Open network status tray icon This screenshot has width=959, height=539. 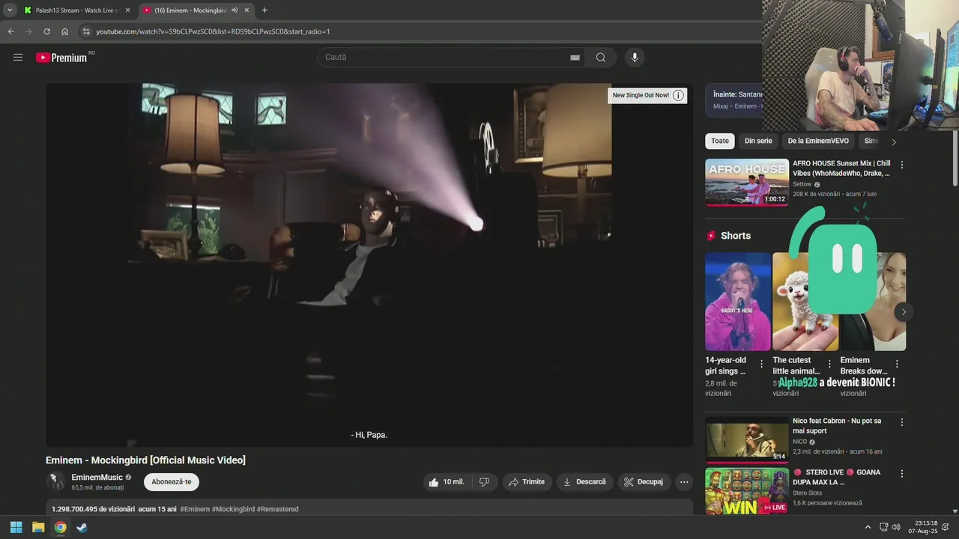[883, 527]
